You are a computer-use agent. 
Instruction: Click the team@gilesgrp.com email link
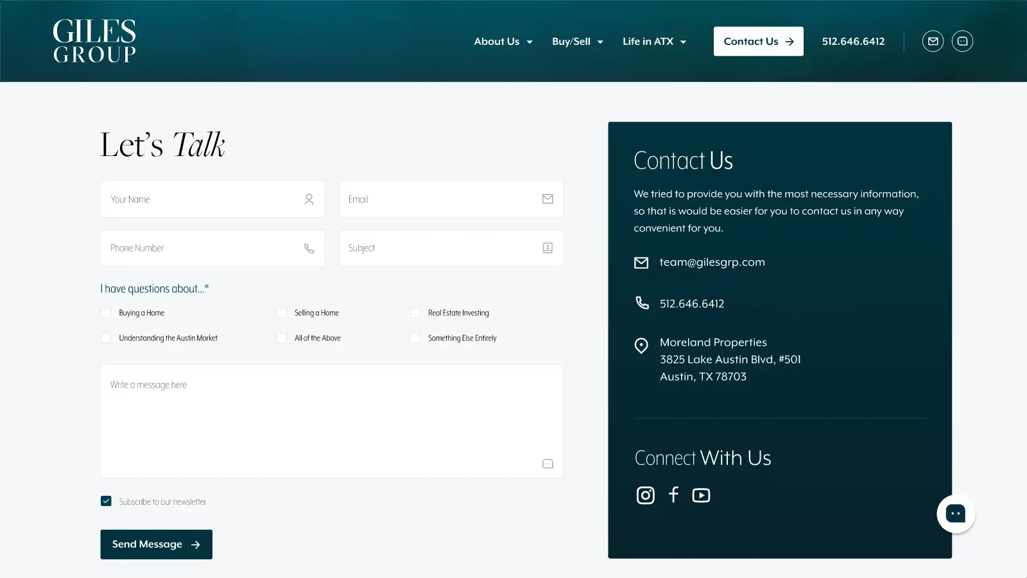712,262
